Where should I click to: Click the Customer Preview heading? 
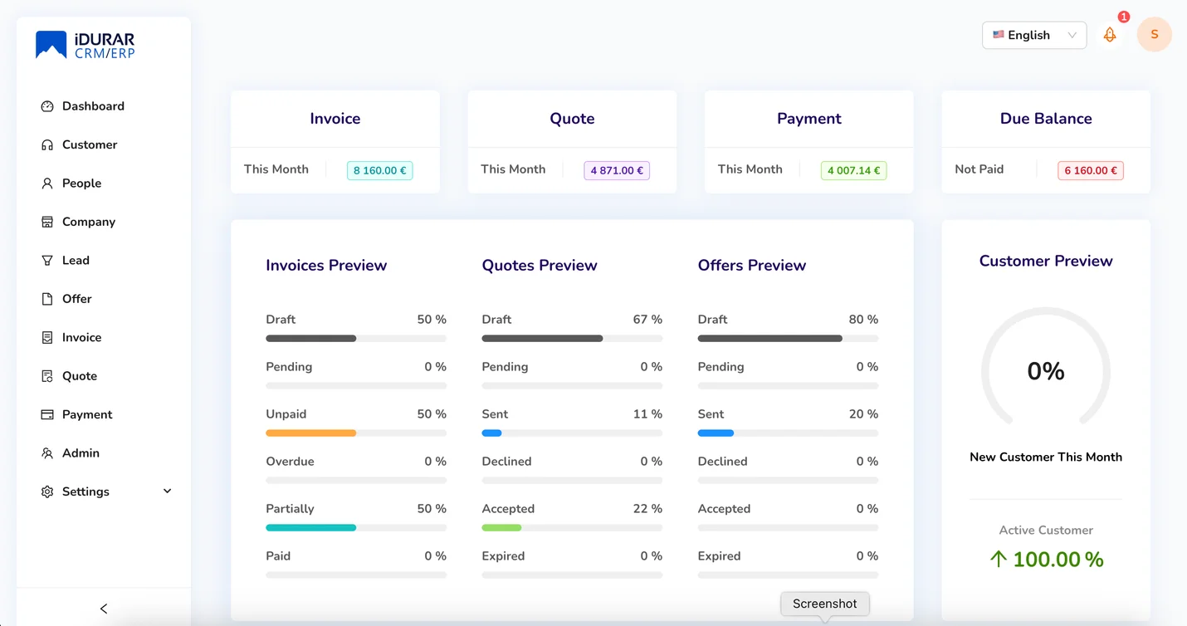1046,261
